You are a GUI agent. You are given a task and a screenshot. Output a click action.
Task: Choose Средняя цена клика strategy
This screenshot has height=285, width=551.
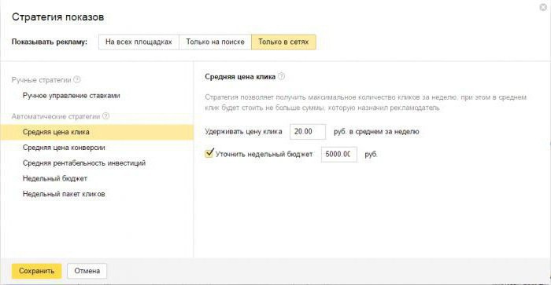tap(97, 132)
